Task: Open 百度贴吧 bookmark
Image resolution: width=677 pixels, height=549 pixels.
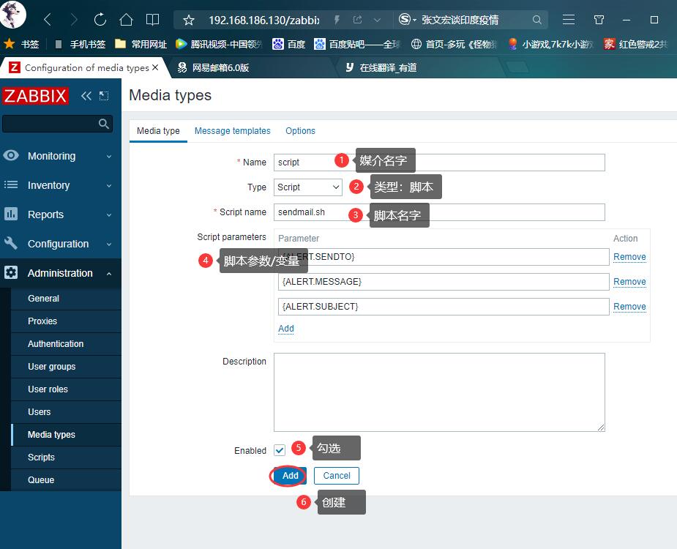Action: (x=356, y=44)
